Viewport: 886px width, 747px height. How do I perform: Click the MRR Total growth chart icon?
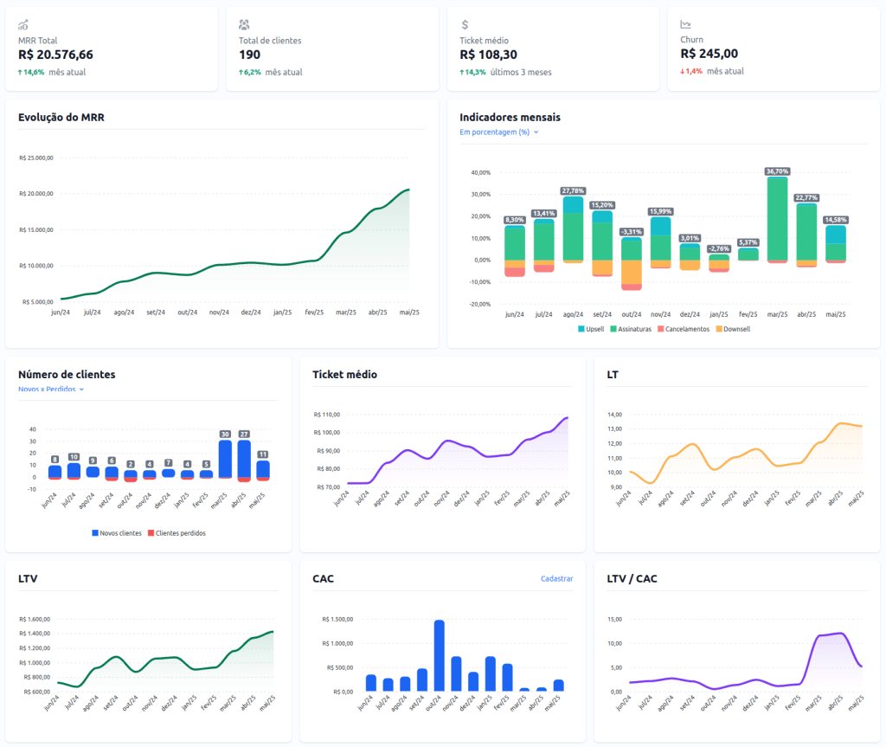(23, 25)
